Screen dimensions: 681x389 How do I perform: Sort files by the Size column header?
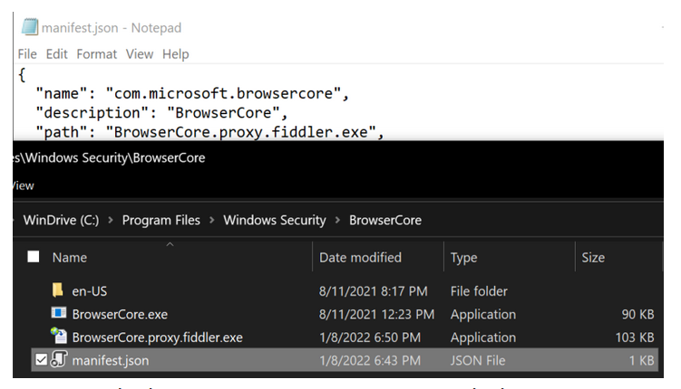[593, 258]
